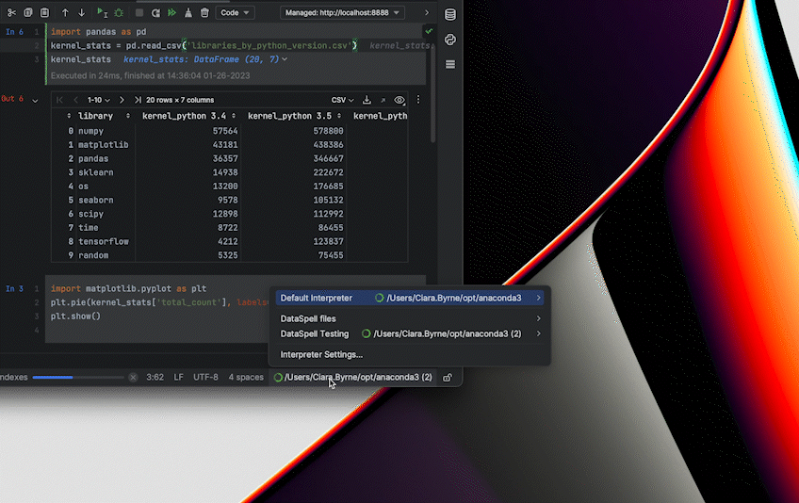
Task: Click the paste cell clipboard icon
Action: (x=45, y=13)
